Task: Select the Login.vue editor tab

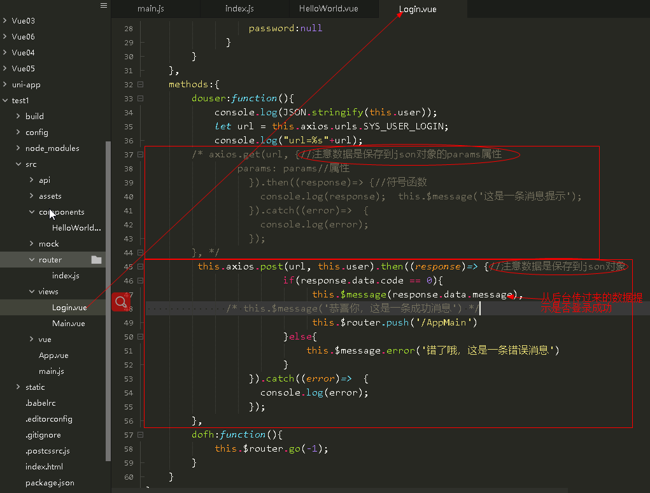Action: point(418,9)
